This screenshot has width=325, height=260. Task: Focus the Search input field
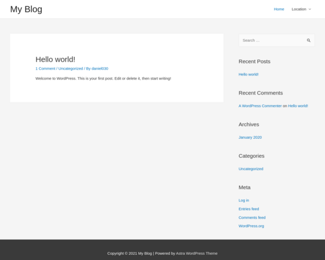coord(272,41)
